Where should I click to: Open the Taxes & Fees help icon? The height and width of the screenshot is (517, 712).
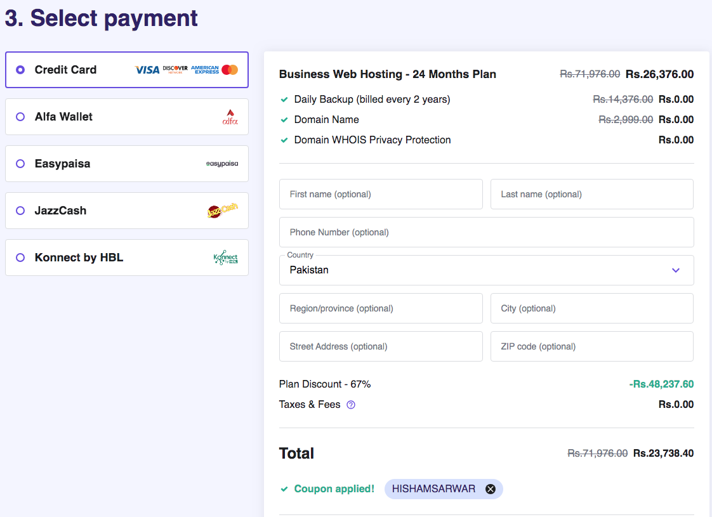(x=351, y=405)
